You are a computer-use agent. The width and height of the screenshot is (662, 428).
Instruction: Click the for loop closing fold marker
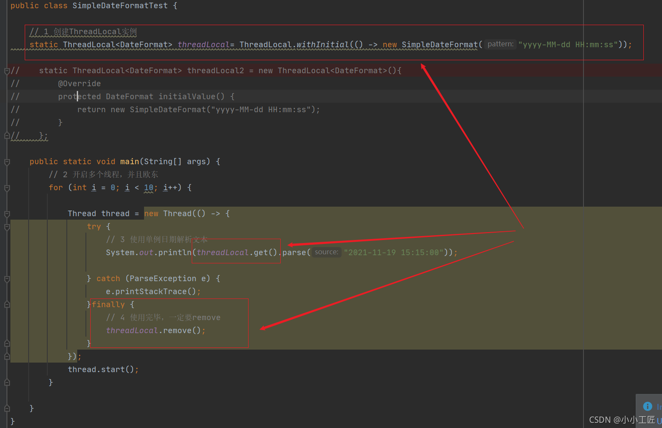[x=7, y=383]
